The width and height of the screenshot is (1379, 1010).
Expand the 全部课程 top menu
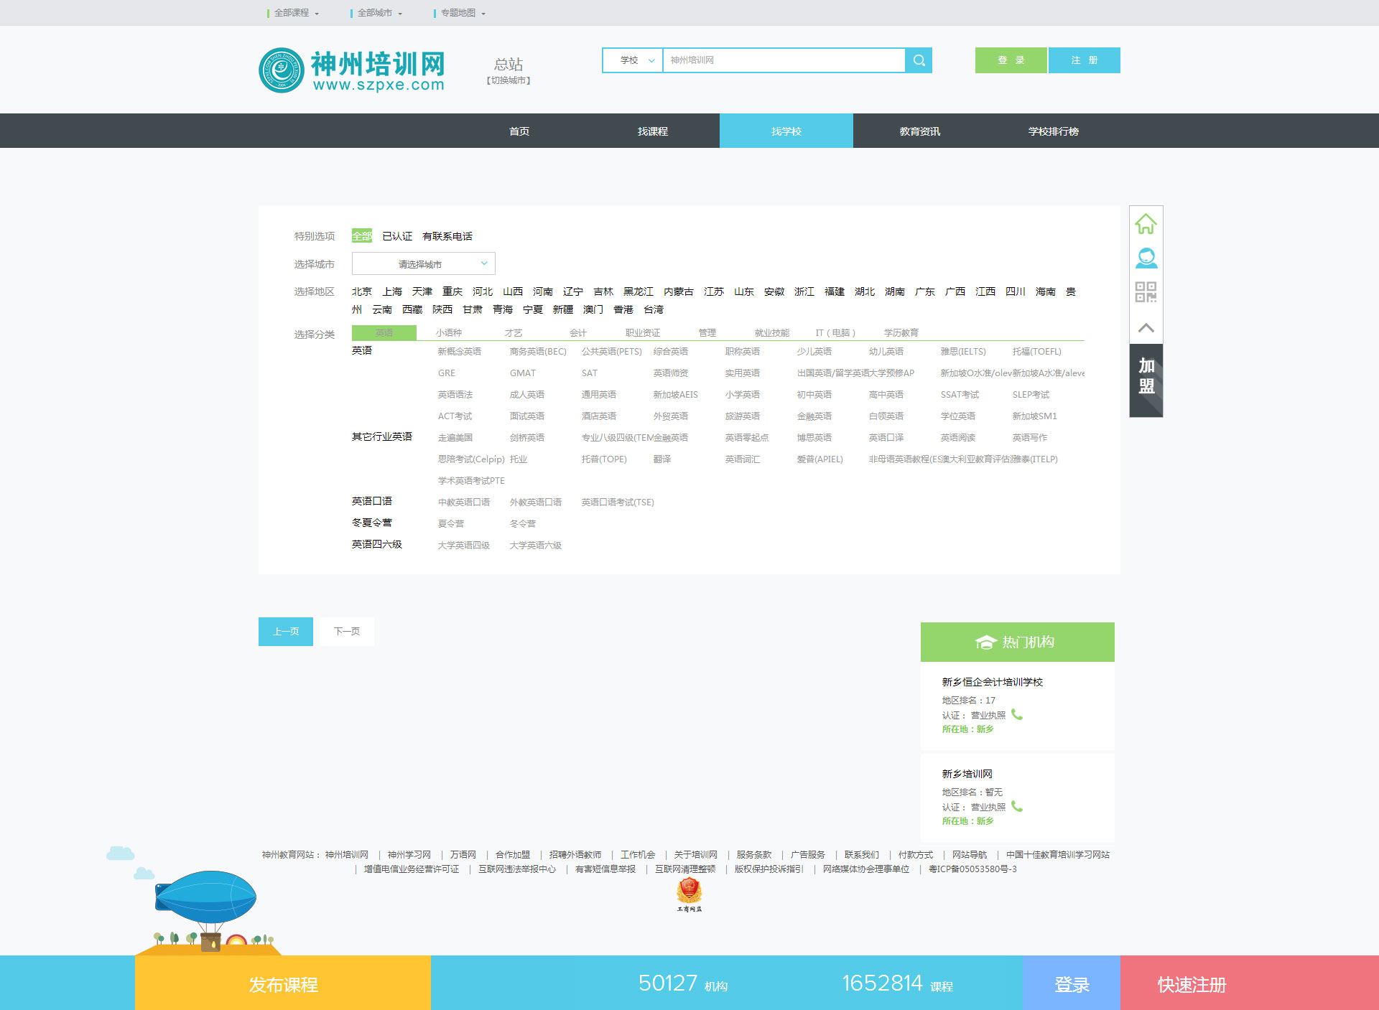294,13
